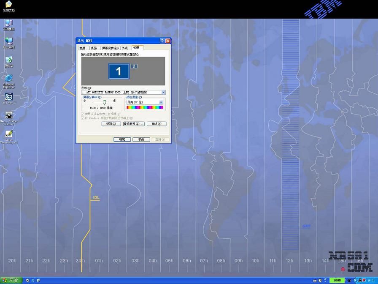
Task: Select the Network Neighborhood desktop icon
Action: point(8,41)
